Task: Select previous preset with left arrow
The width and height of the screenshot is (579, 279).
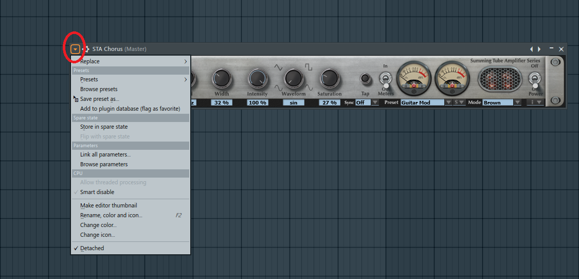Action: click(532, 49)
